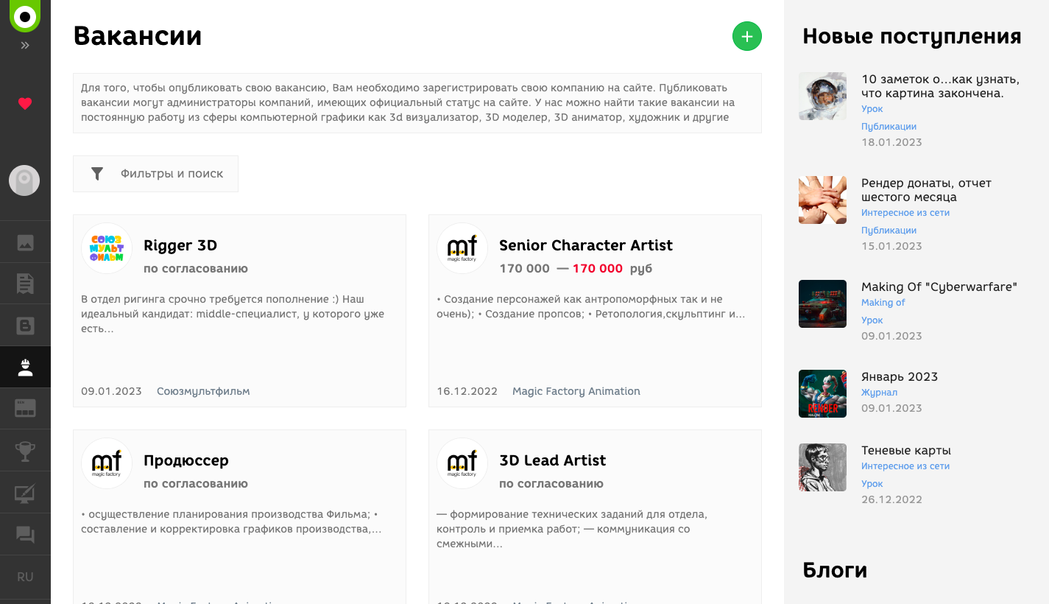
Task: Expand the sidebar with double chevron
Action: click(25, 46)
